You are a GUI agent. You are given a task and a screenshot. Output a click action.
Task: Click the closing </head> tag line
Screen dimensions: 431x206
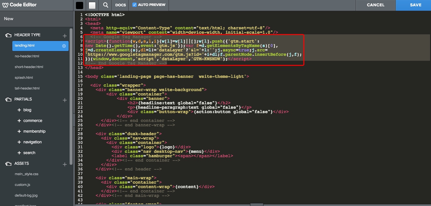[94, 68]
